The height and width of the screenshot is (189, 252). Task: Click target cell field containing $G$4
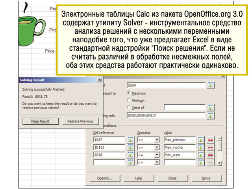166,85
